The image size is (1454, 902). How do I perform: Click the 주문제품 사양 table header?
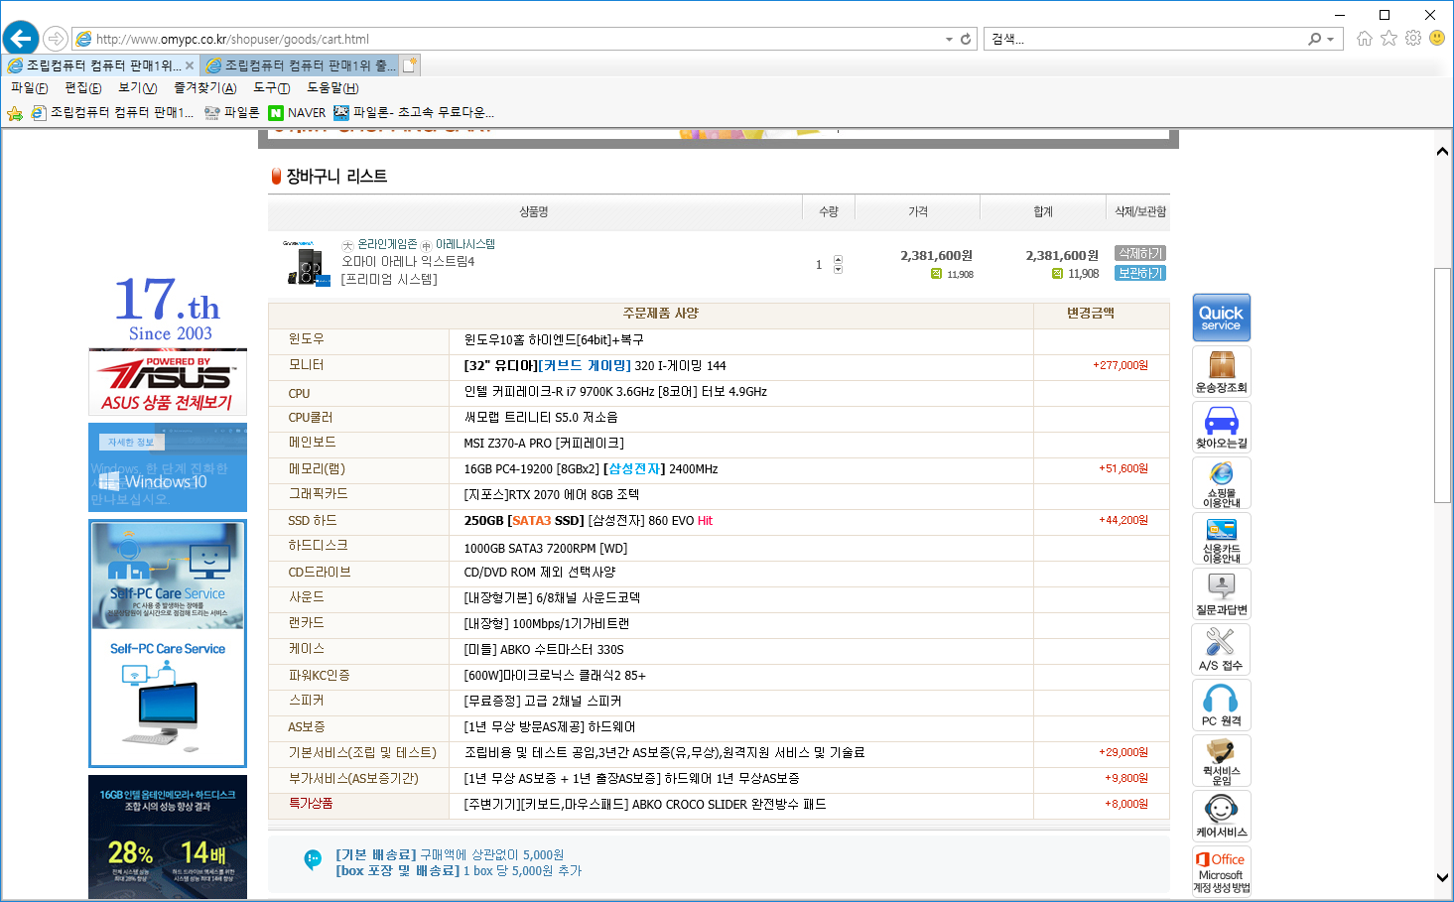(661, 313)
